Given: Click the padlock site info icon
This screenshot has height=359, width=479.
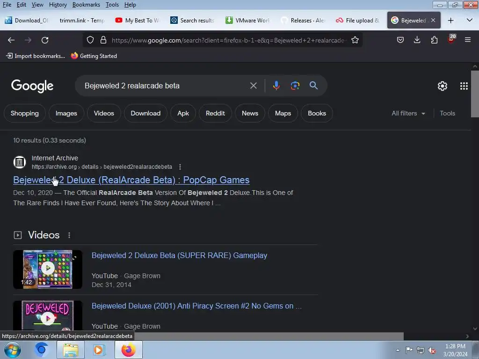Looking at the screenshot, I should (x=103, y=40).
